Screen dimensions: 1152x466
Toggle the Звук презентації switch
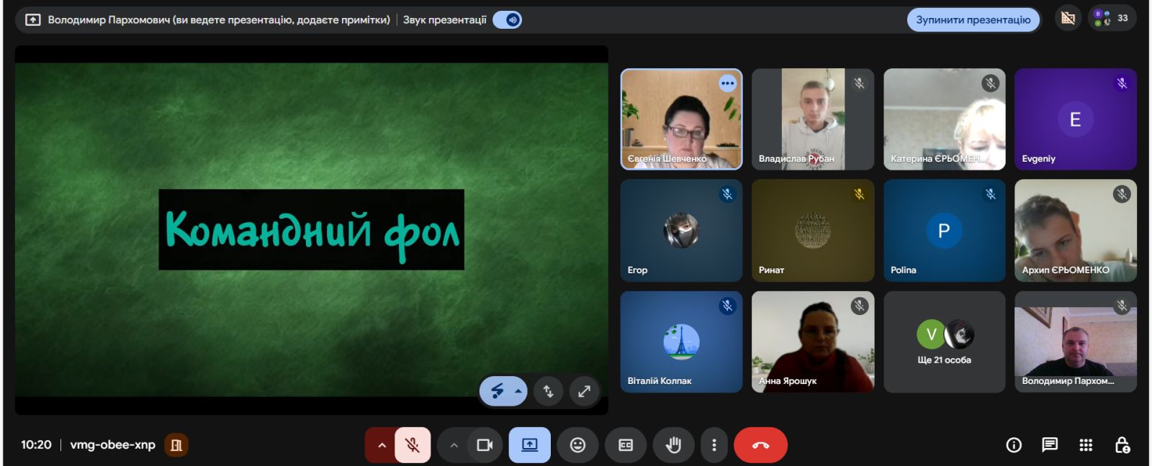(x=508, y=20)
